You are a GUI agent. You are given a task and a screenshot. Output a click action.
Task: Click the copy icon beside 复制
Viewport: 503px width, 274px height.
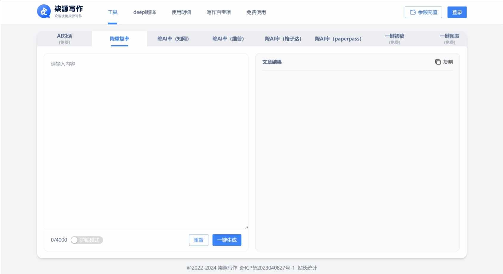pos(438,62)
